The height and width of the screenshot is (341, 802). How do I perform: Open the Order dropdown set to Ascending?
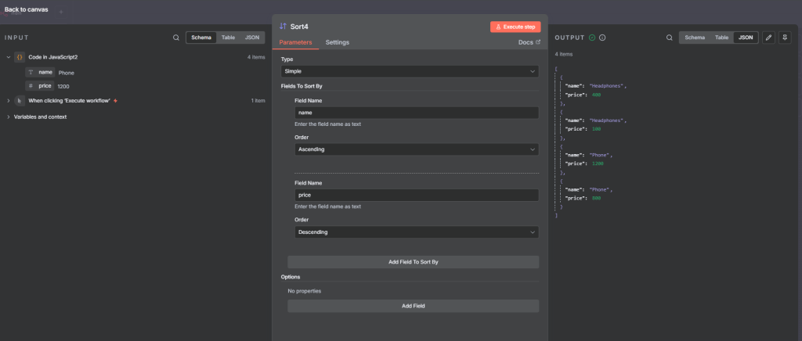click(416, 149)
